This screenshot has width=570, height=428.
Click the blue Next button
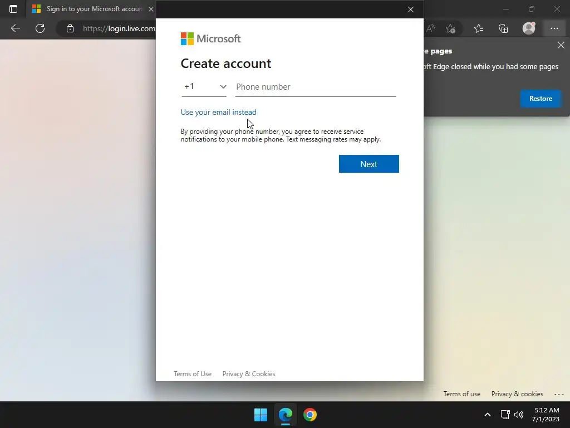368,164
